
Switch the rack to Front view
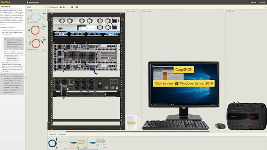click(129, 11)
